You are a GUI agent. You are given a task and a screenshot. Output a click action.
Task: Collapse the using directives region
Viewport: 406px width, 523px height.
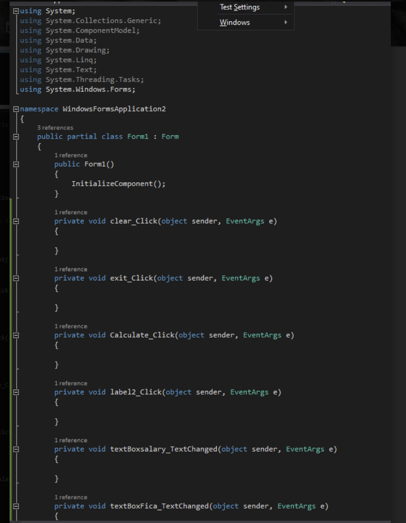coord(15,10)
